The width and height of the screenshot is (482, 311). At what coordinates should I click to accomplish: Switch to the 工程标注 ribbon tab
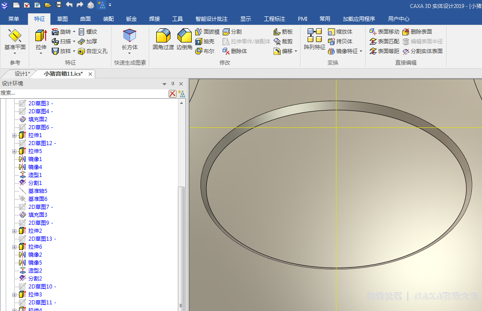[274, 19]
